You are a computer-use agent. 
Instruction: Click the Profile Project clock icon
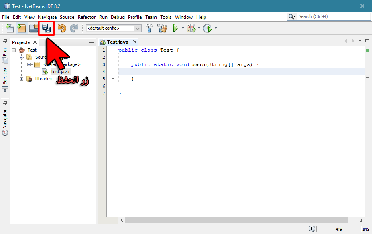pos(207,28)
